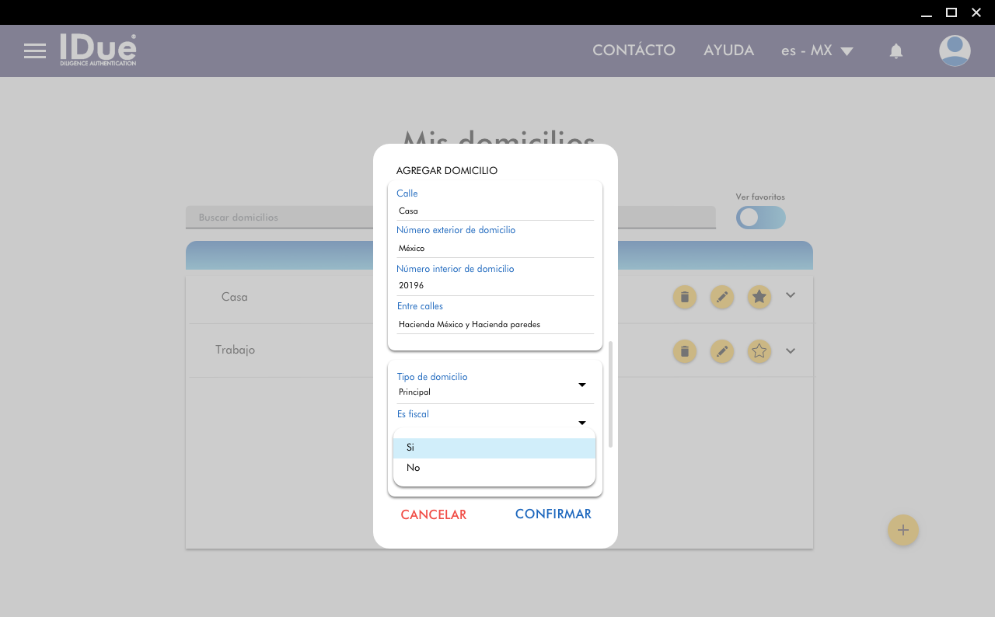Open the user profile avatar
995x617 pixels.
tap(954, 51)
